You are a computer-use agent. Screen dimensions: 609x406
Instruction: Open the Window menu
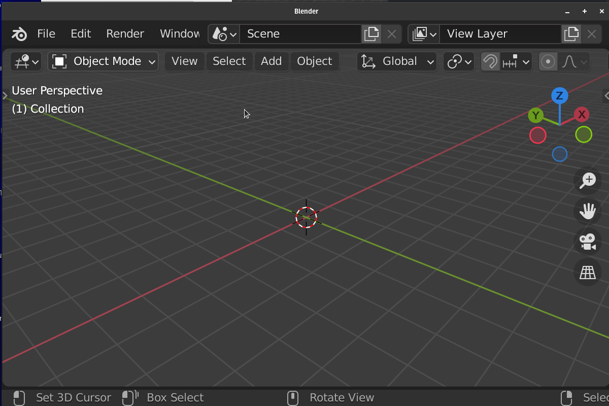click(x=180, y=34)
